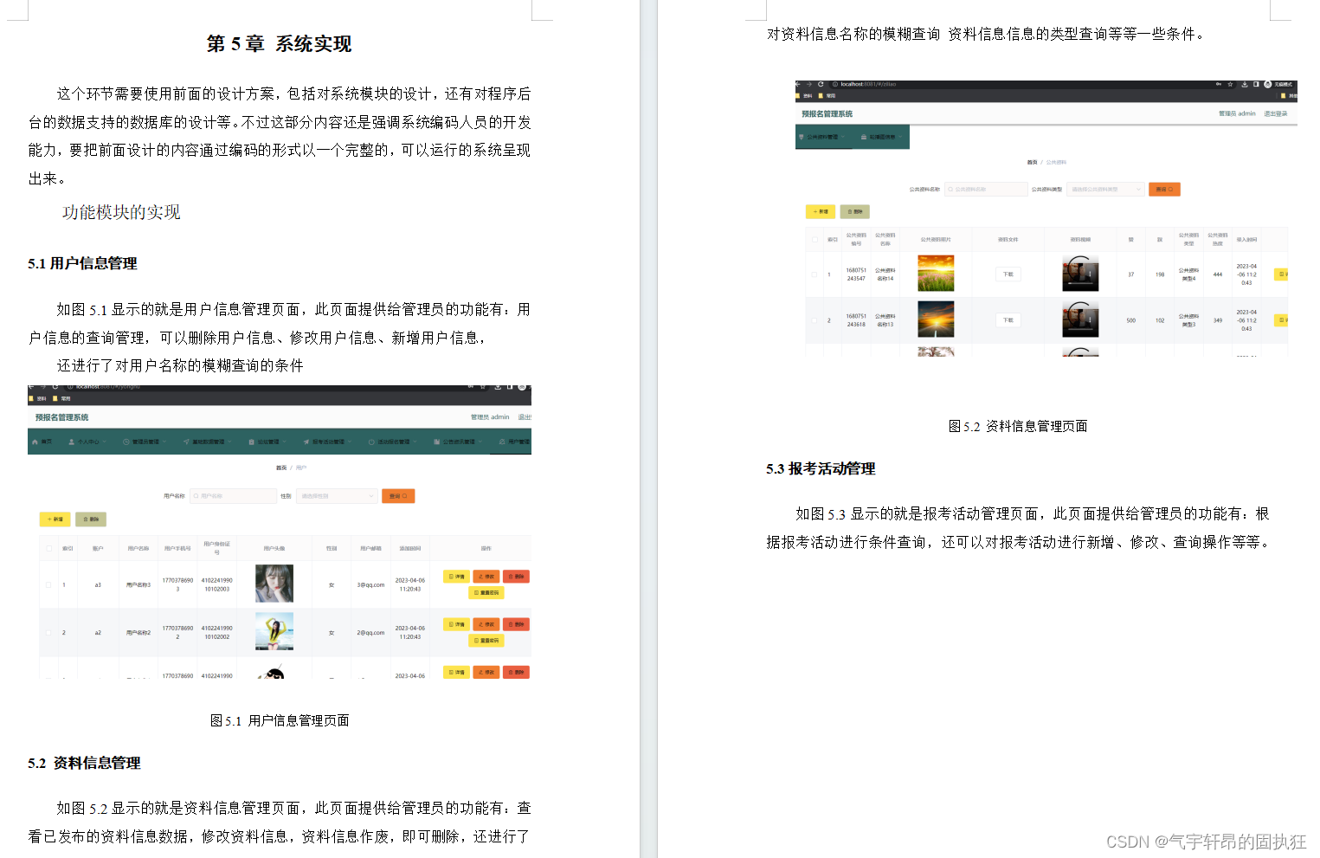Screen dimensions: 1320x858
Task: Click 查询 search button in Figure 5.1
Action: click(398, 496)
